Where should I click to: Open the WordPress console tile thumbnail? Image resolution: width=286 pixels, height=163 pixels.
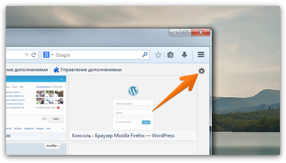click(x=133, y=103)
